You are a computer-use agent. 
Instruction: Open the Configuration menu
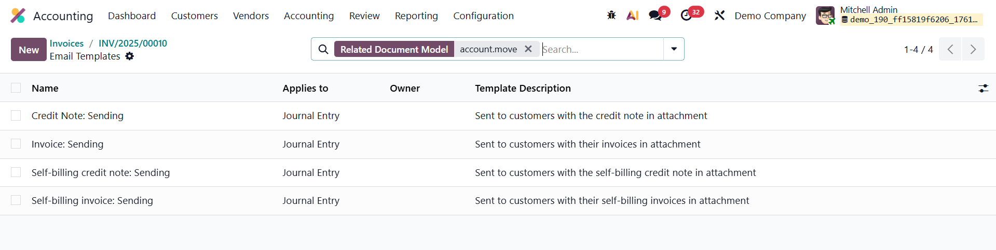[483, 16]
